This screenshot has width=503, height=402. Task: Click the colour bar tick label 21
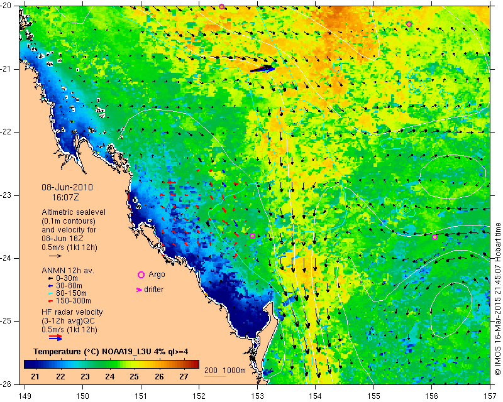tap(35, 377)
